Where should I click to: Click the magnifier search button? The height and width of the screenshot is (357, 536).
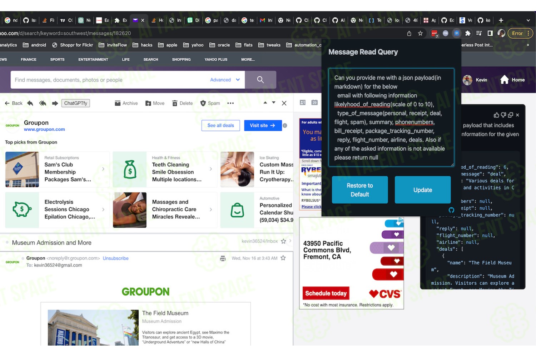coord(260,80)
